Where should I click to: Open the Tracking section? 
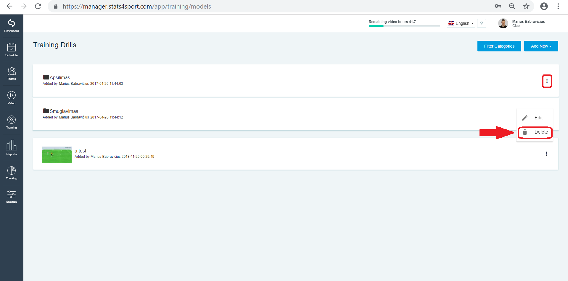(12, 173)
